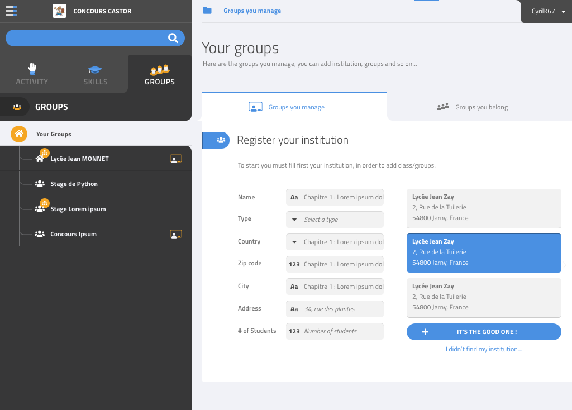The width and height of the screenshot is (572, 410).
Task: Click the It's the good one button
Action: (x=484, y=332)
